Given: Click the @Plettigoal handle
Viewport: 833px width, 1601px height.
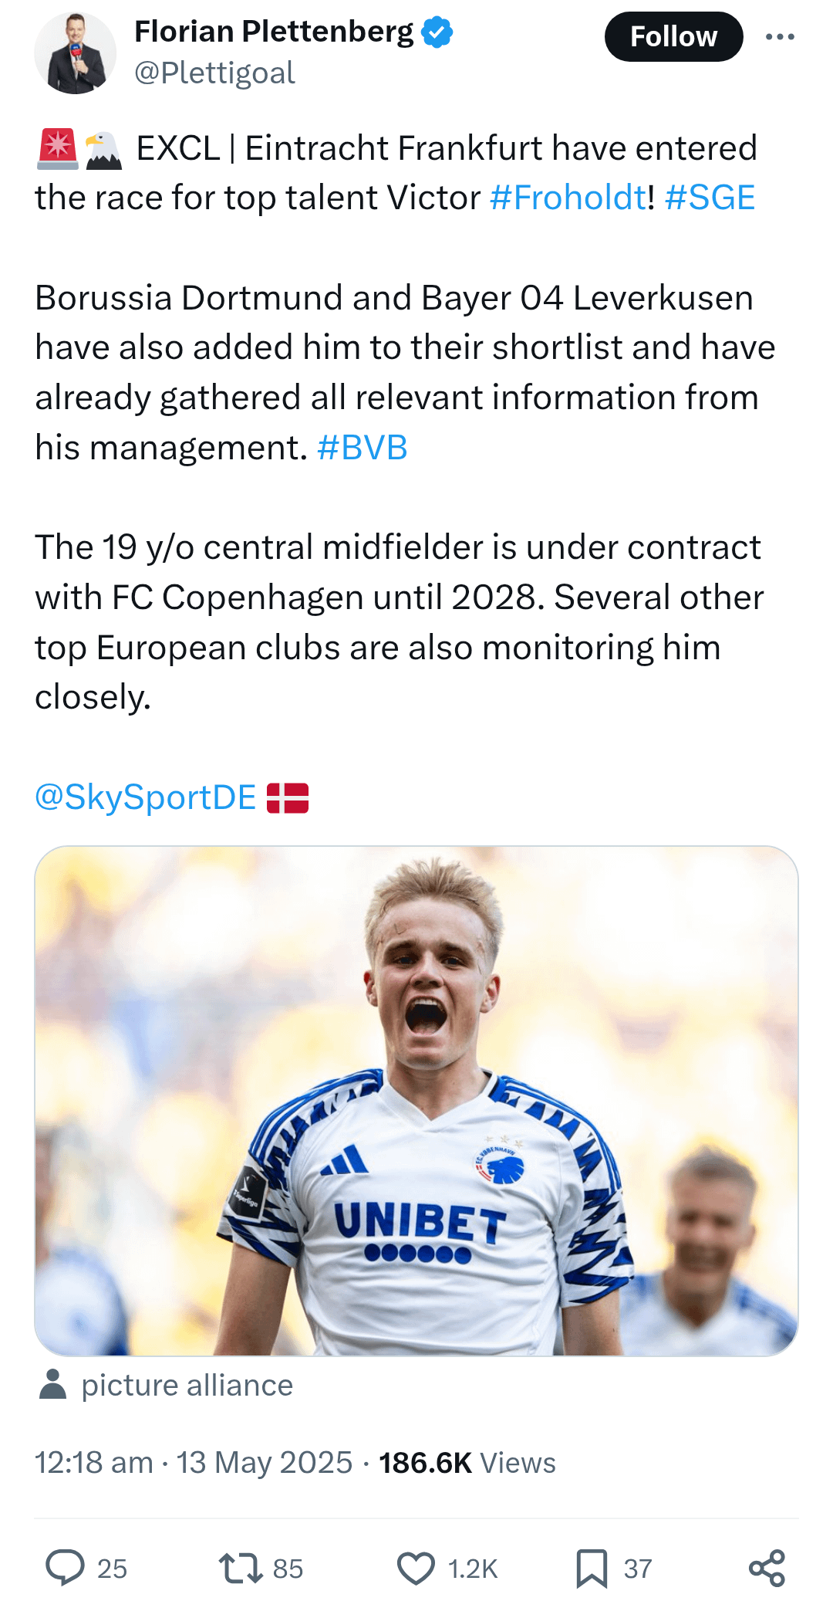Looking at the screenshot, I should (x=214, y=73).
